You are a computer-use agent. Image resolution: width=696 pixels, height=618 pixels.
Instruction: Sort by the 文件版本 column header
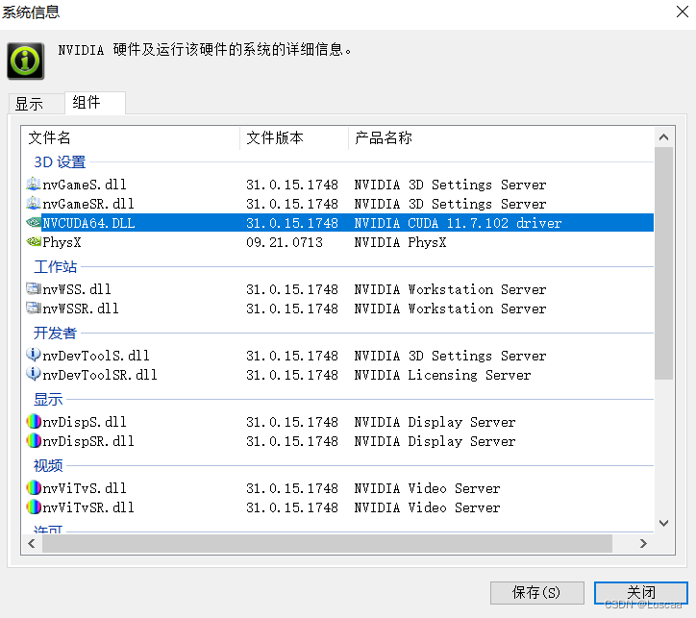pos(294,138)
